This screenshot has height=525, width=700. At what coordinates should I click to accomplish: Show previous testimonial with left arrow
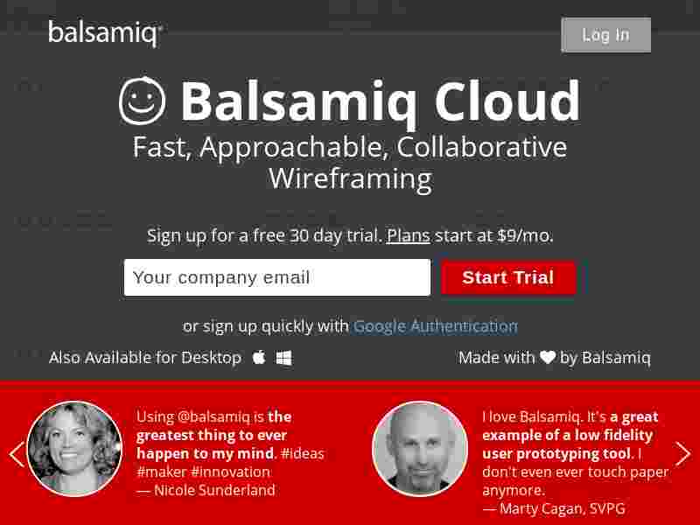(17, 454)
